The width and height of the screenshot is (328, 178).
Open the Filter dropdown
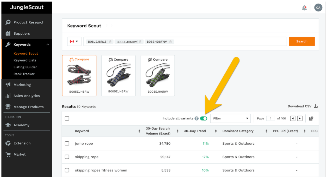pos(230,118)
